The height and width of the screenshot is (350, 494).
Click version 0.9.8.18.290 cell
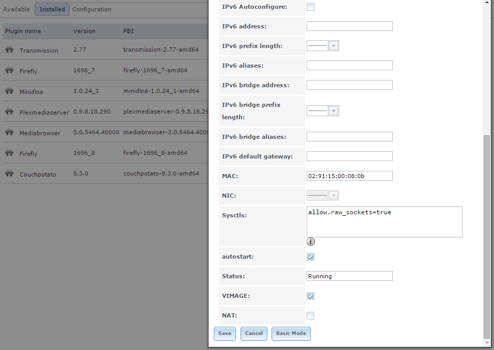[92, 112]
